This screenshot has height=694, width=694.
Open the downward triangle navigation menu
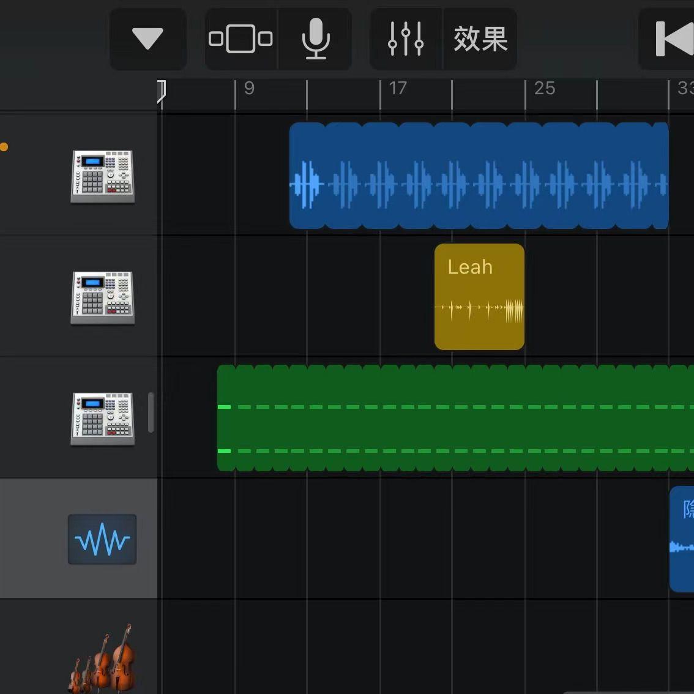[x=147, y=39]
